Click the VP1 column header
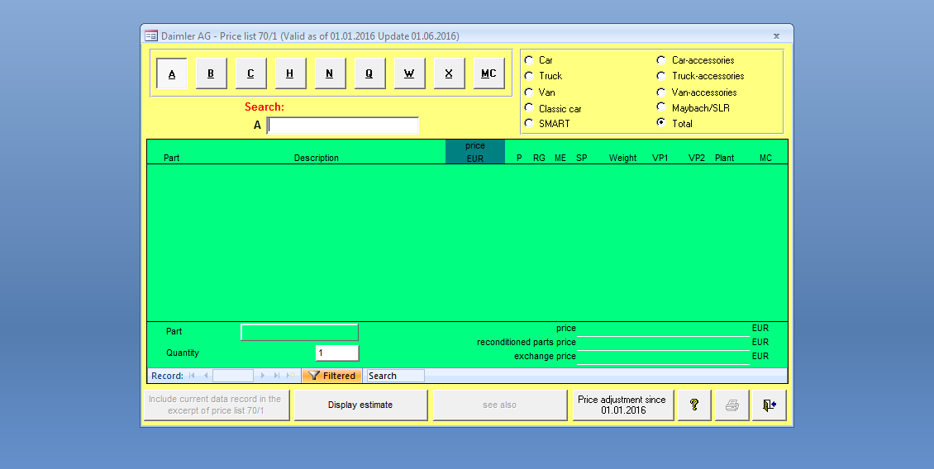Viewport: 934px width, 469px height. pos(660,158)
